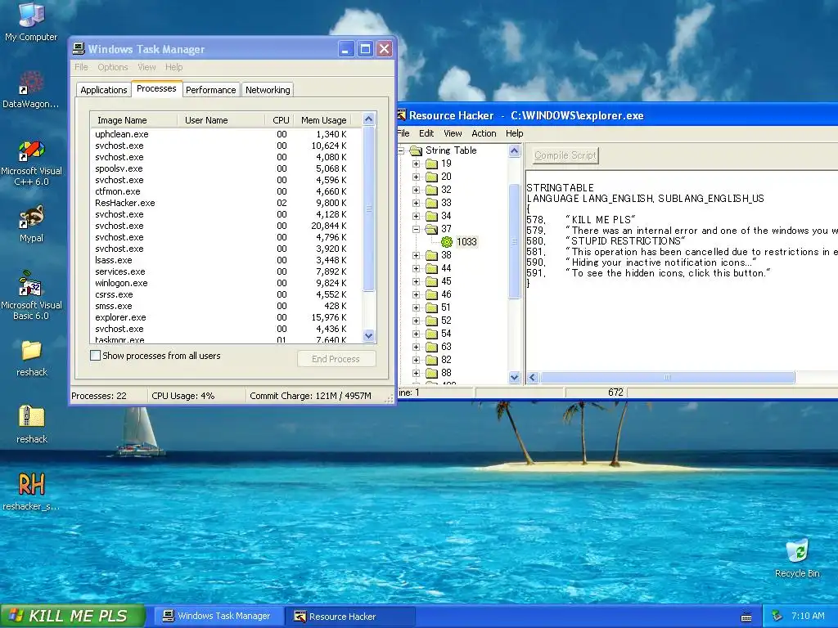Image resolution: width=838 pixels, height=628 pixels.
Task: Select the 1033 resource gear icon
Action: [447, 241]
